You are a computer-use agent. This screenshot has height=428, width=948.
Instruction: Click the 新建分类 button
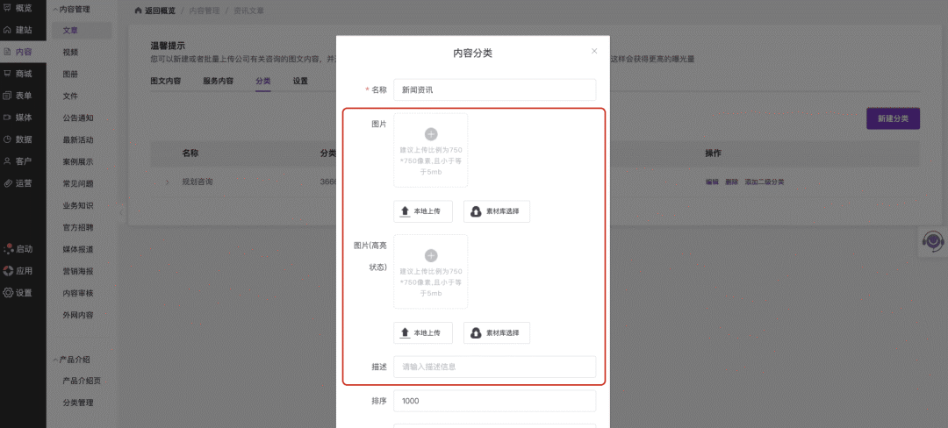point(893,119)
